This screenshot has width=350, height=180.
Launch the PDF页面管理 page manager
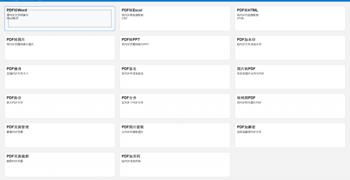(x=60, y=135)
